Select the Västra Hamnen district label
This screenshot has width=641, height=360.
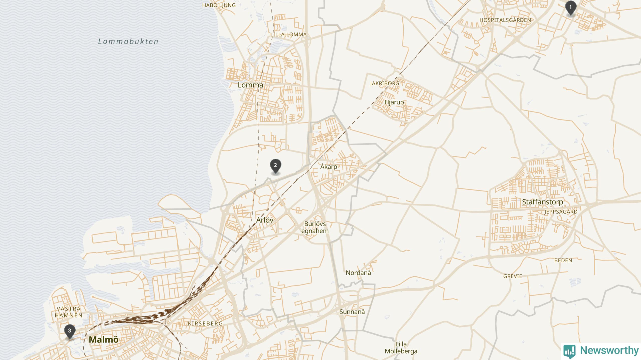pos(69,312)
